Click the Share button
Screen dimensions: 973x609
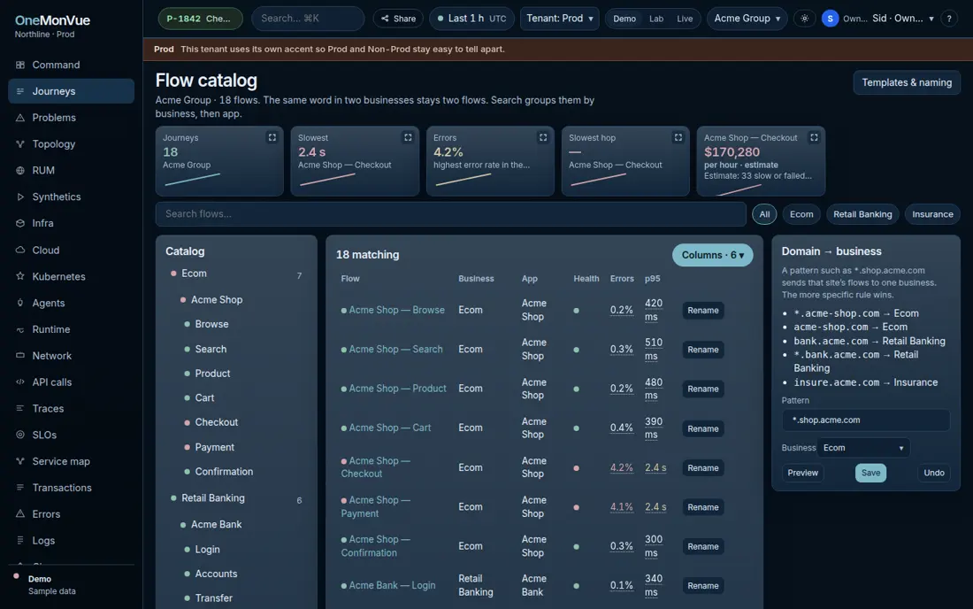pos(398,19)
